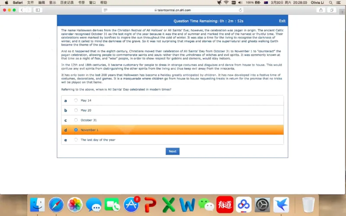Exit the test via Exit link

pos(282,21)
